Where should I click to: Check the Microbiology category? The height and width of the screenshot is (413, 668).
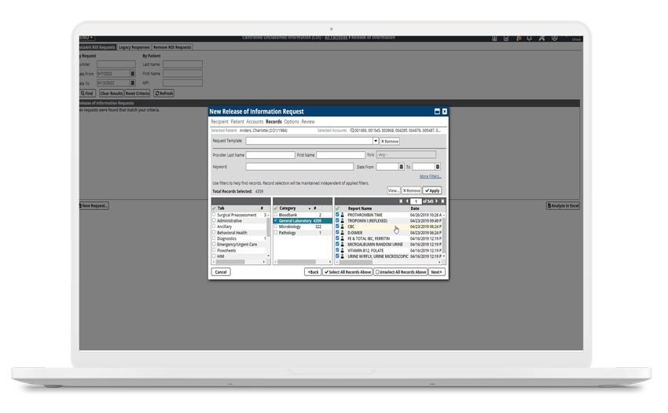[x=276, y=227]
